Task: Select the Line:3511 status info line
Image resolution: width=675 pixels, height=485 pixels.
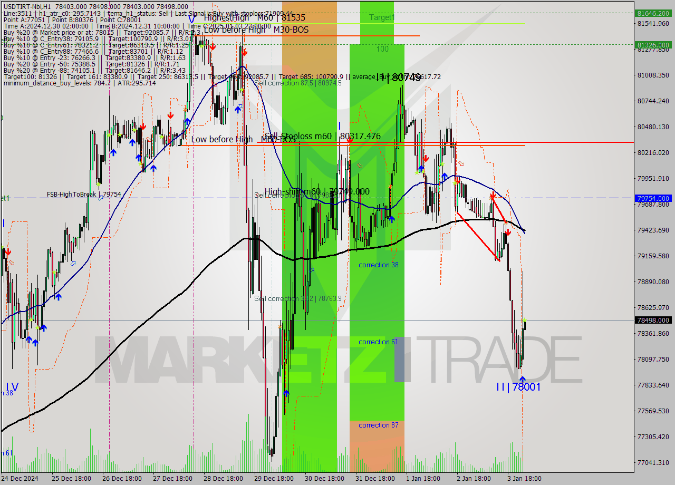Action: (x=148, y=13)
